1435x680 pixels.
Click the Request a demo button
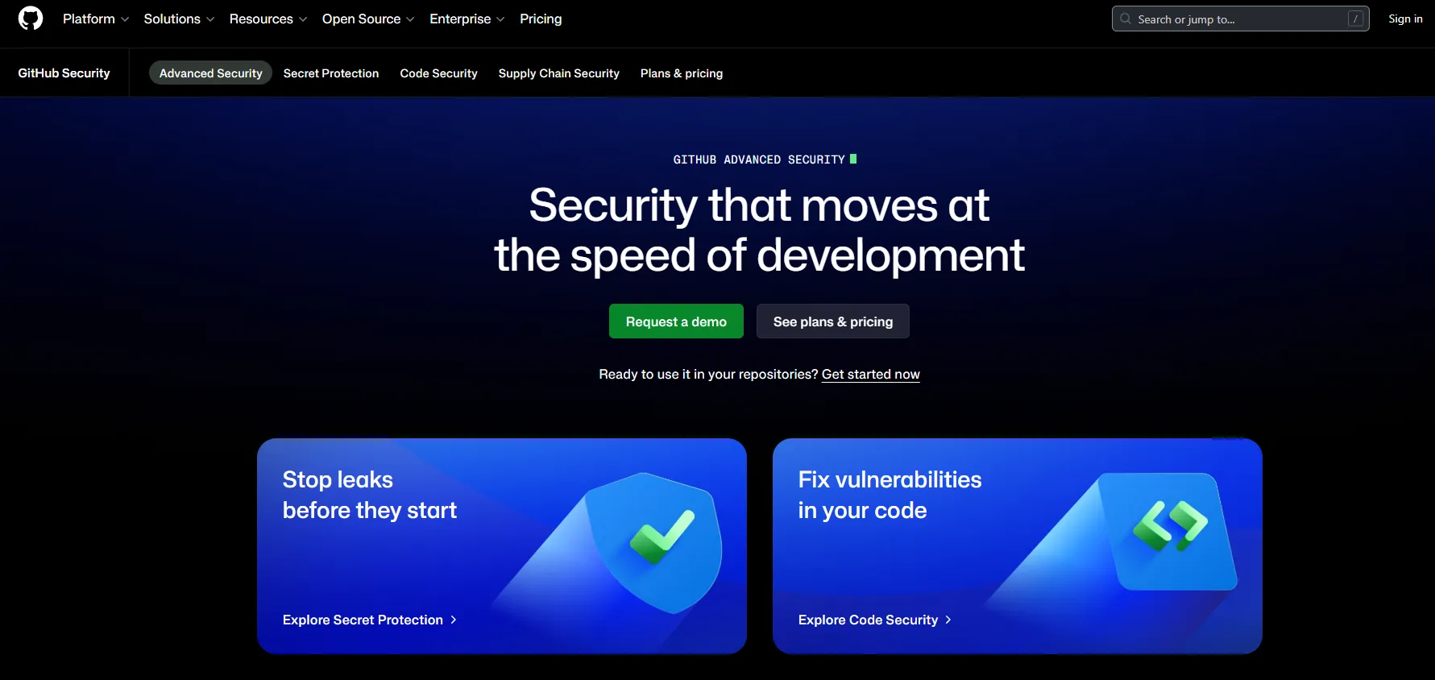676,321
